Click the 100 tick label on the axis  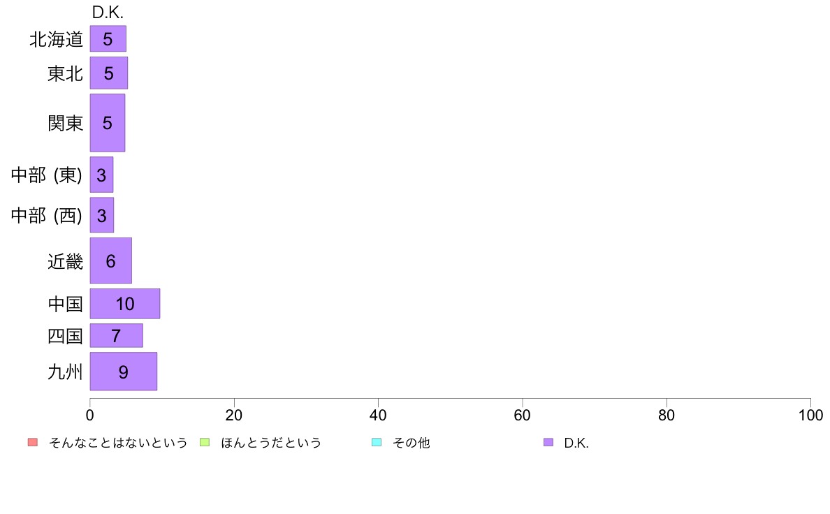click(810, 415)
